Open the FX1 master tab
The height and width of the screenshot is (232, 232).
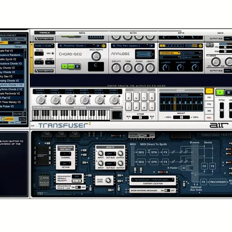coord(209,98)
